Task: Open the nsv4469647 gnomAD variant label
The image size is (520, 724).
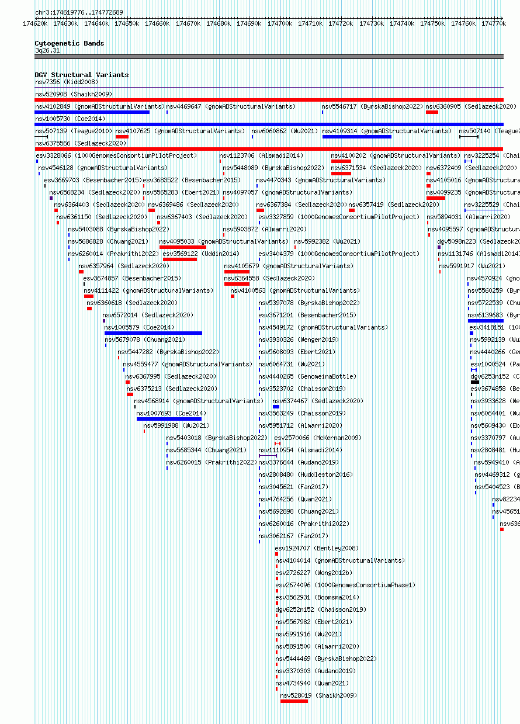Action: coord(231,106)
